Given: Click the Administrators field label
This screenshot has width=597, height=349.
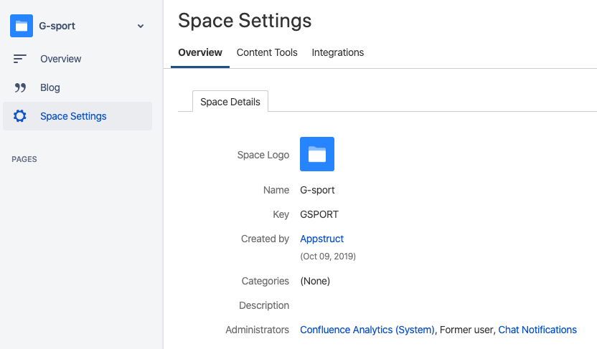Looking at the screenshot, I should pyautogui.click(x=257, y=330).
